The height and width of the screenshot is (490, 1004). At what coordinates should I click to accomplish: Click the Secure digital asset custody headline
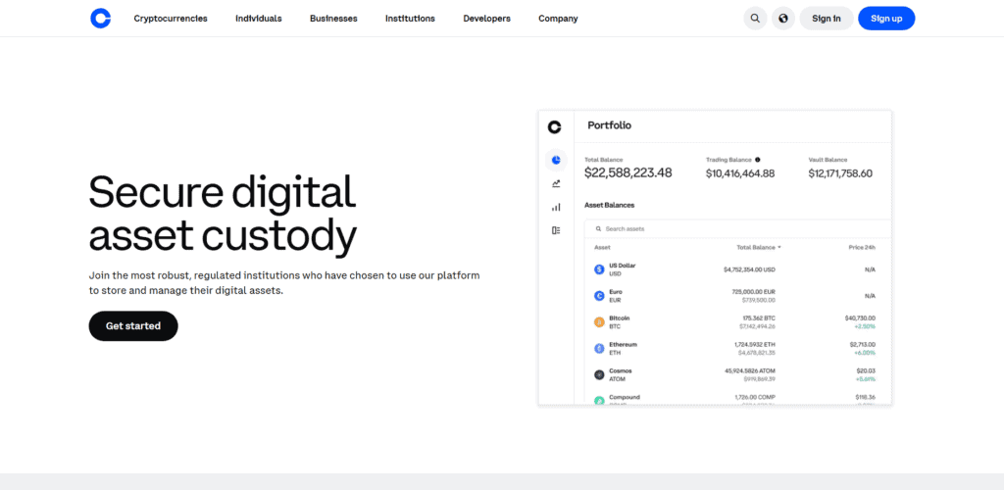223,215
